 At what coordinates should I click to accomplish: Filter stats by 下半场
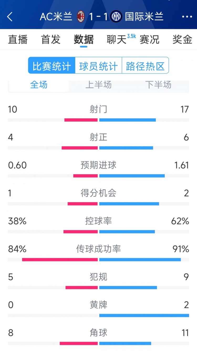[x=158, y=85]
